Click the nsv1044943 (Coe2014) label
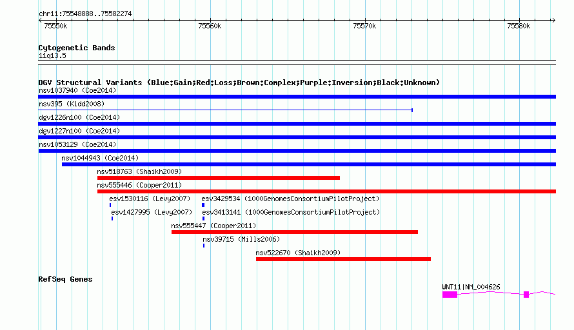574x330 pixels. click(x=100, y=158)
